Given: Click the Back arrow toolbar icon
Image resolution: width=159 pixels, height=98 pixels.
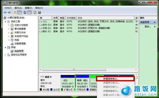Looking at the screenshot, I should click(x=5, y=12).
